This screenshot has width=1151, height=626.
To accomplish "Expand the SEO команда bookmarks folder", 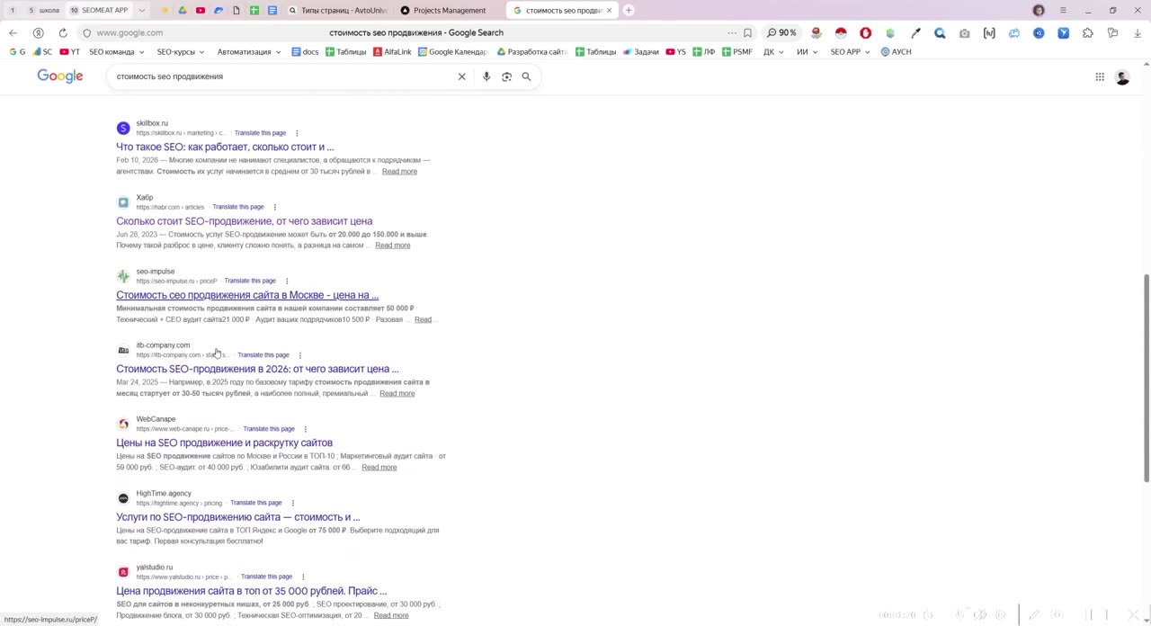I will coord(116,52).
